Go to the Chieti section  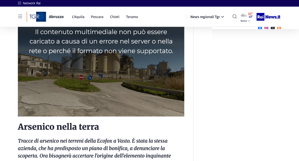coord(115,17)
